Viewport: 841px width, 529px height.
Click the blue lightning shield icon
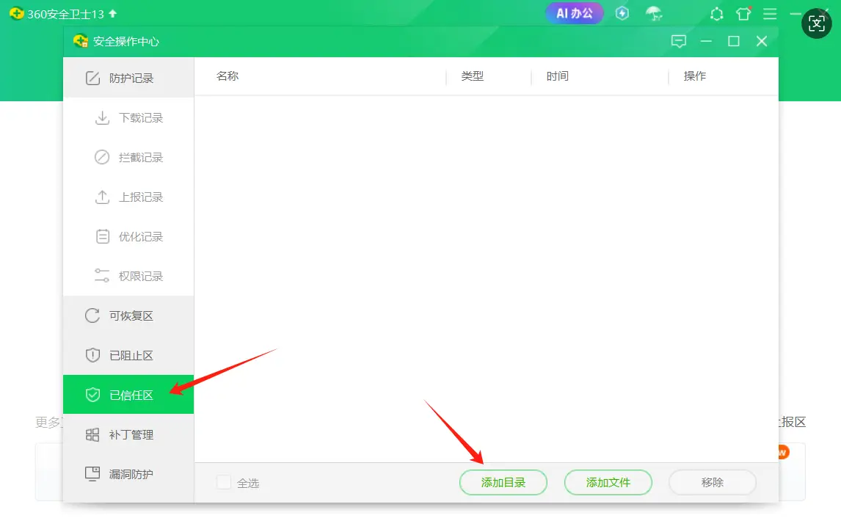click(622, 13)
